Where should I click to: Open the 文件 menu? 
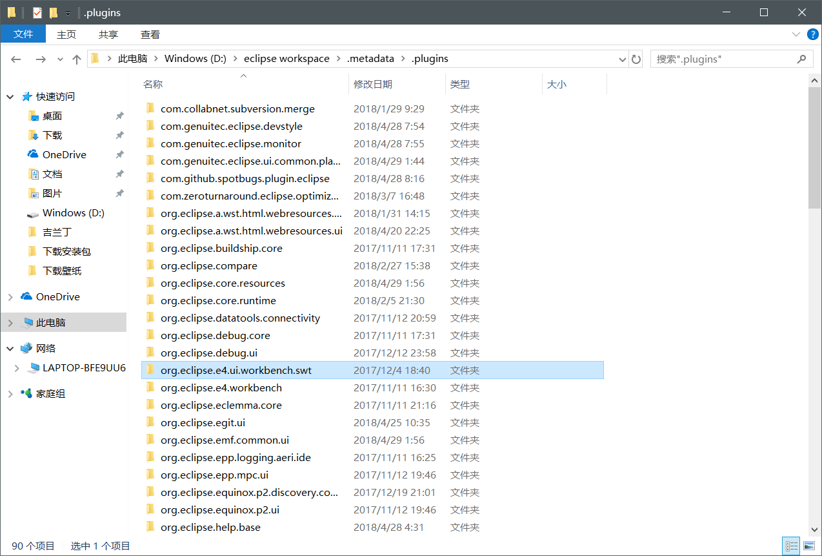(23, 34)
